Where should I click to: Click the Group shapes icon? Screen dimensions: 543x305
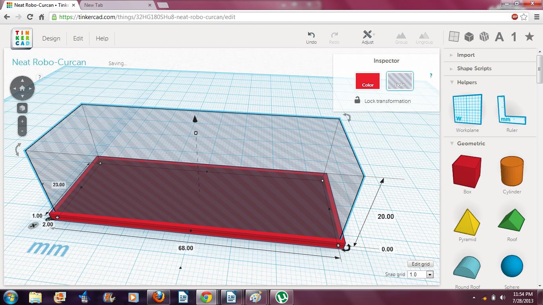[x=401, y=38]
